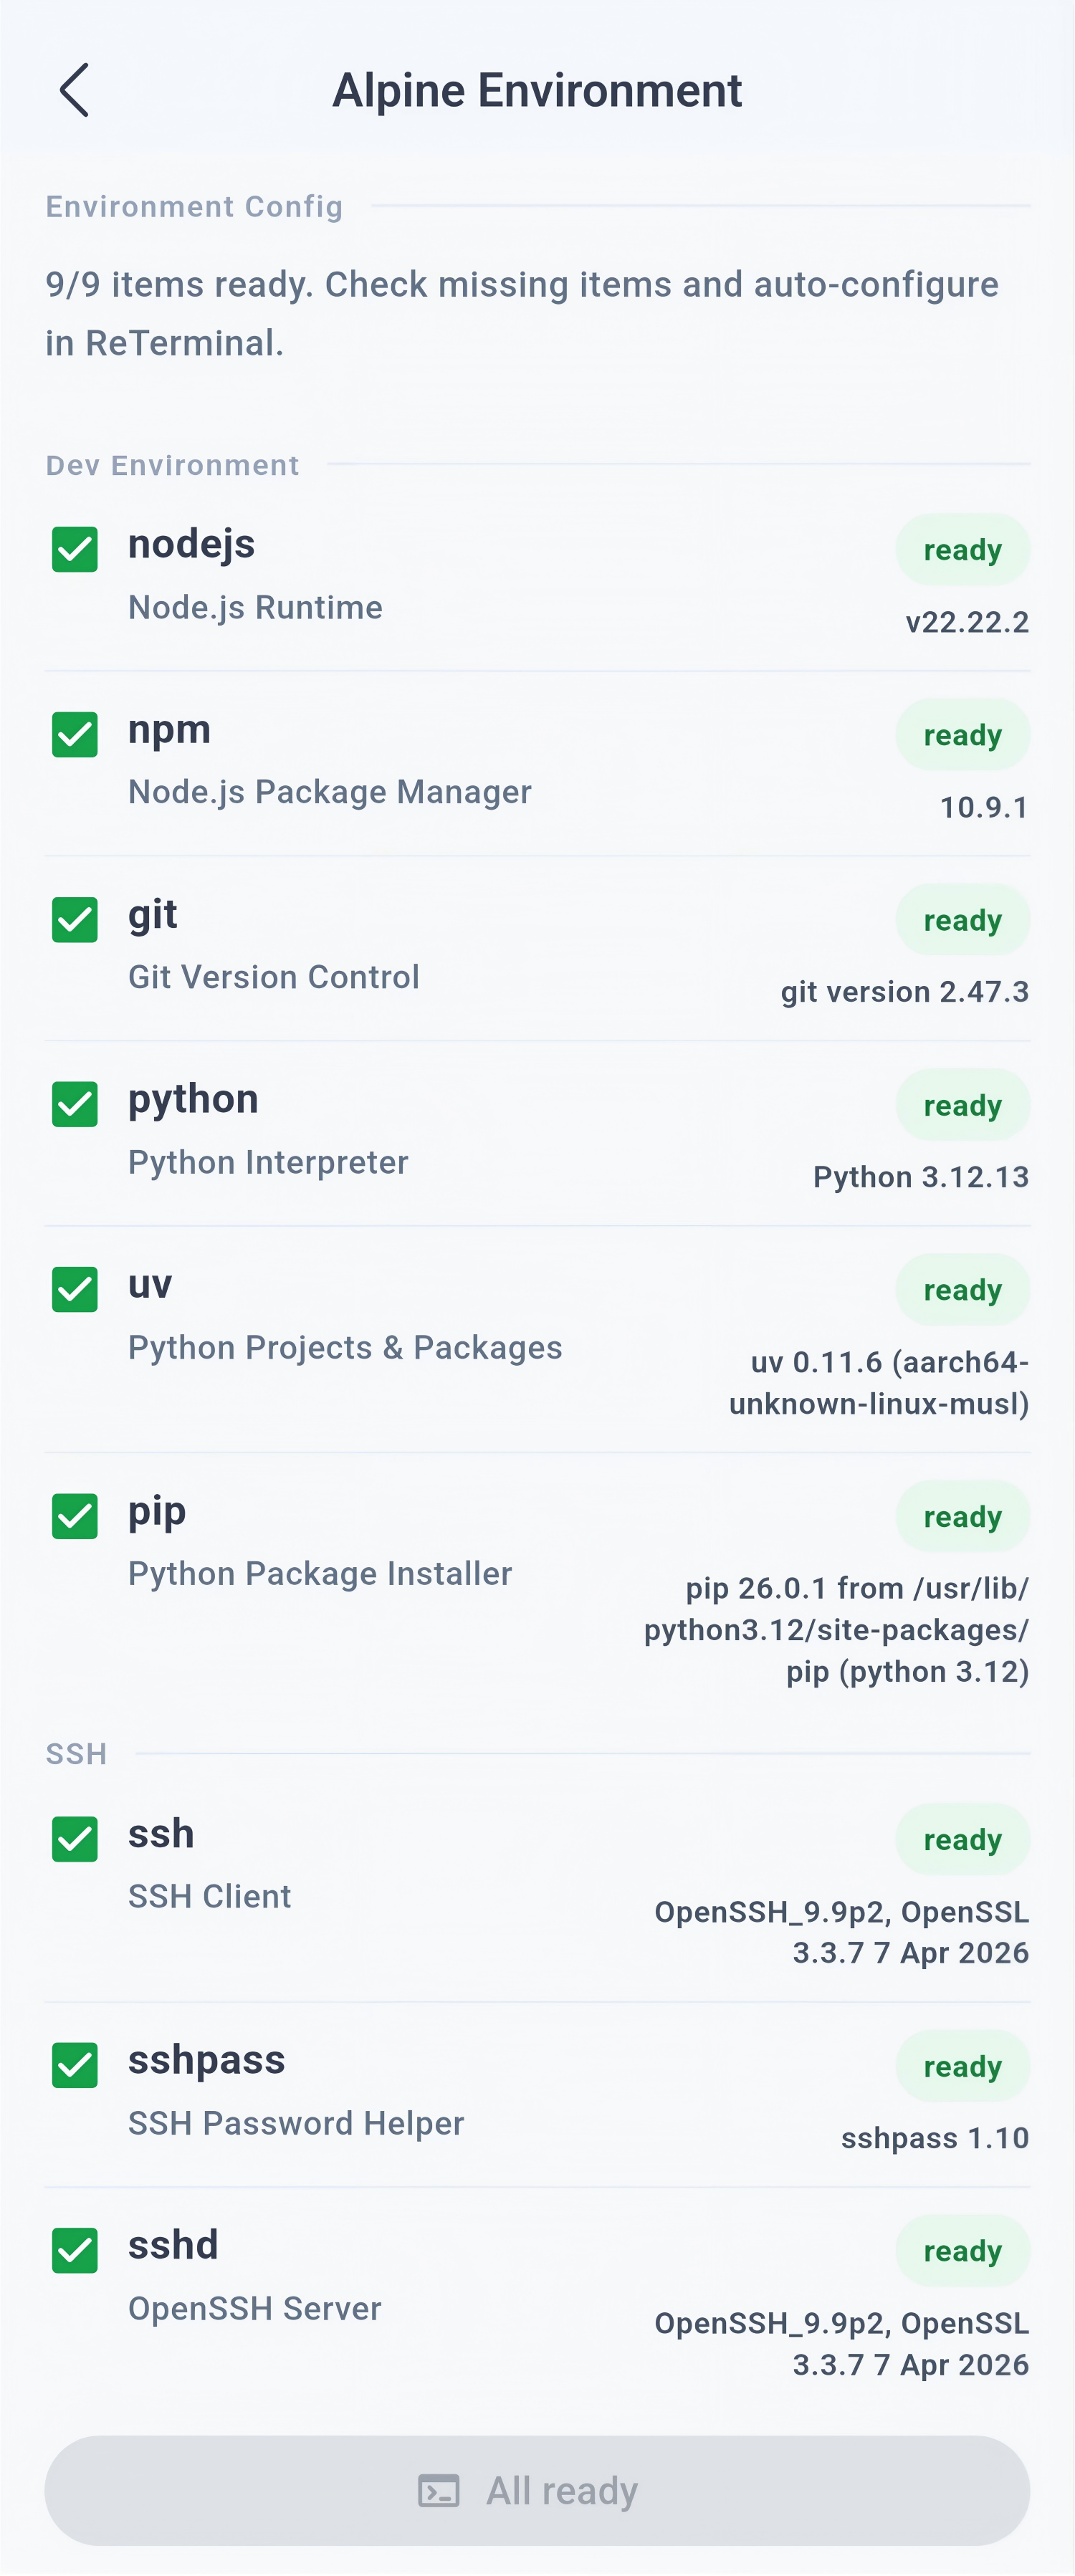Click the terminal icon in All ready button
Viewport: 1075px width, 2576px height.
click(439, 2491)
